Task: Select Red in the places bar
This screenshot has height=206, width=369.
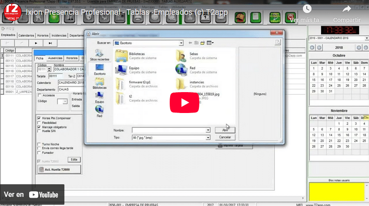Action: [x=100, y=111]
